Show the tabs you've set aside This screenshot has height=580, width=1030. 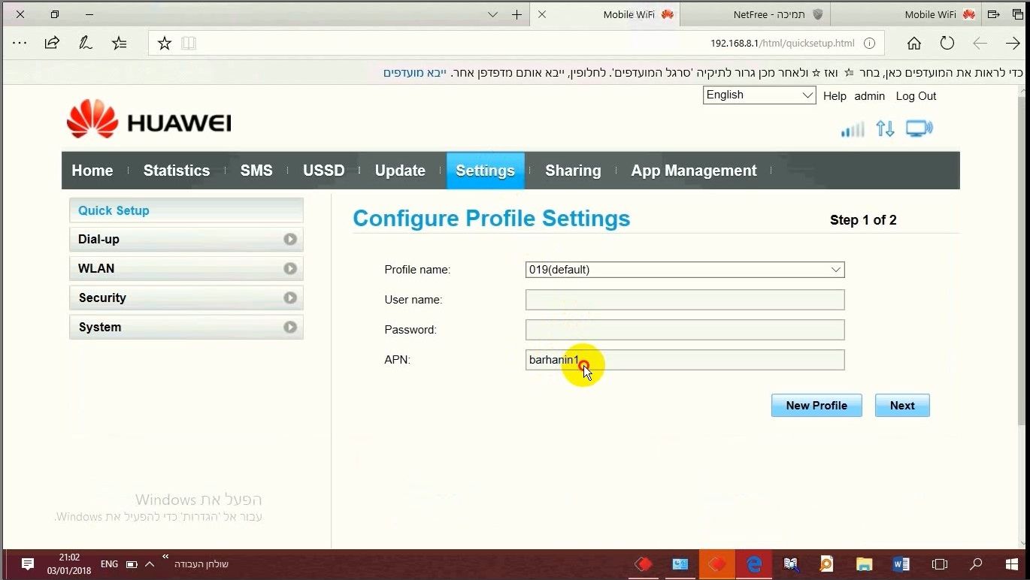point(1016,14)
